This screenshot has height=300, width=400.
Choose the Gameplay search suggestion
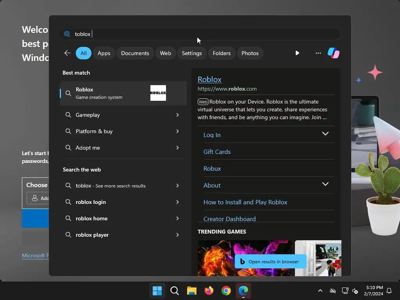[x=123, y=115]
